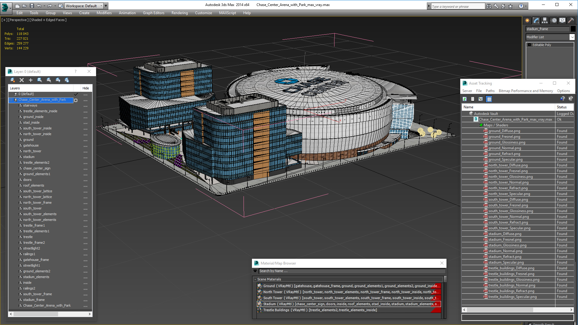Image resolution: width=578 pixels, height=325 pixels.
Task: Click the binoculars search icon
Action: coord(489,6)
